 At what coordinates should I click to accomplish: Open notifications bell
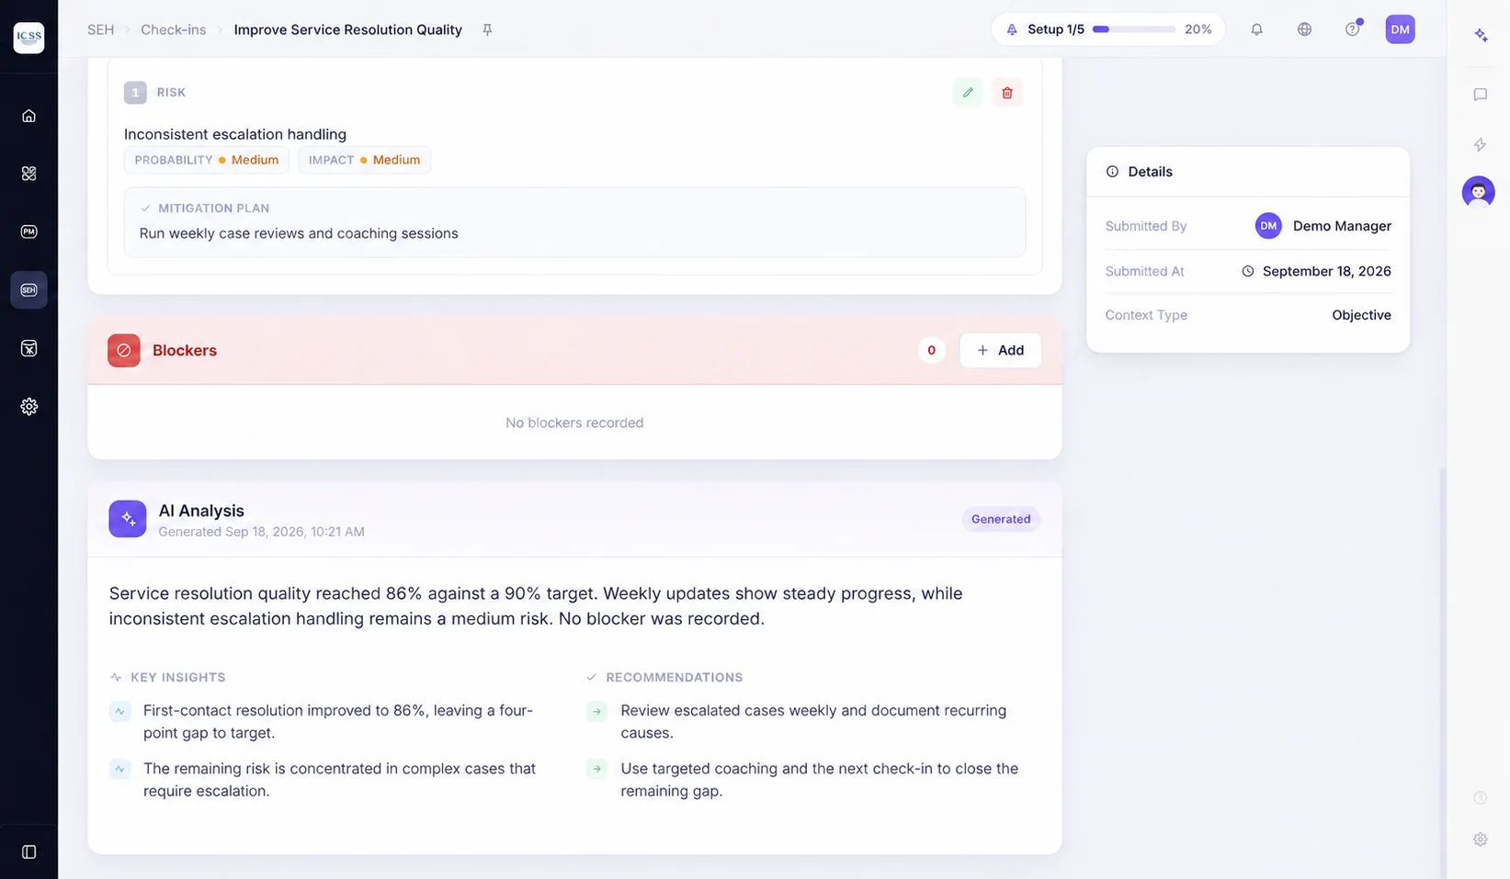(1256, 29)
